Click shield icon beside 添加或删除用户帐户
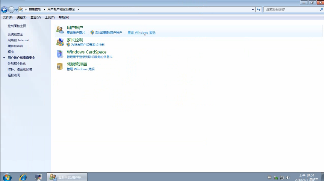Screen dimensions: 324x181 (x=92, y=33)
